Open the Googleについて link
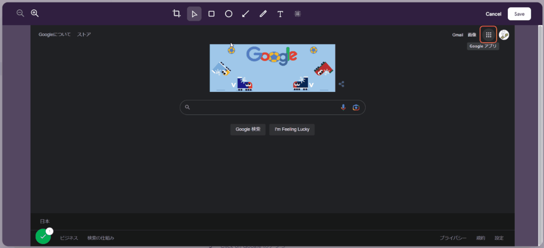The width and height of the screenshot is (544, 248). coord(55,34)
